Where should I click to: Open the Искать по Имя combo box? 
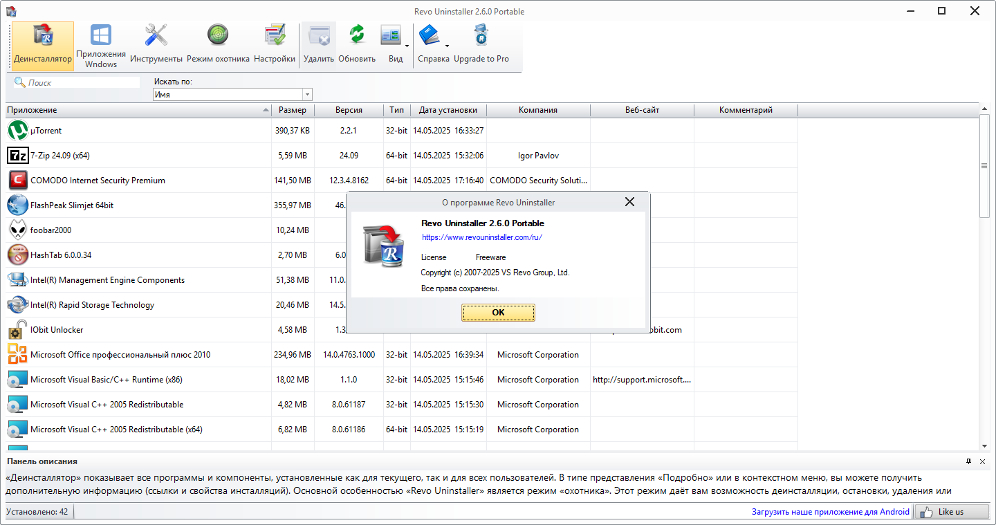click(232, 95)
